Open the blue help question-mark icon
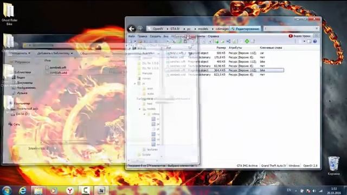The width and height of the screenshot is (347, 195). (315, 42)
